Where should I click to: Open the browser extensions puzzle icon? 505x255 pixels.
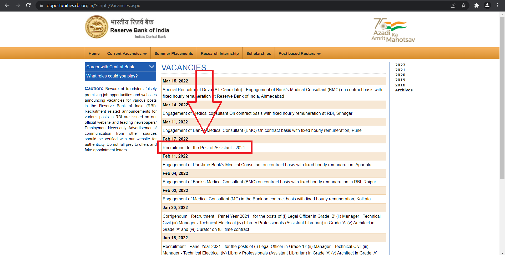pyautogui.click(x=477, y=5)
